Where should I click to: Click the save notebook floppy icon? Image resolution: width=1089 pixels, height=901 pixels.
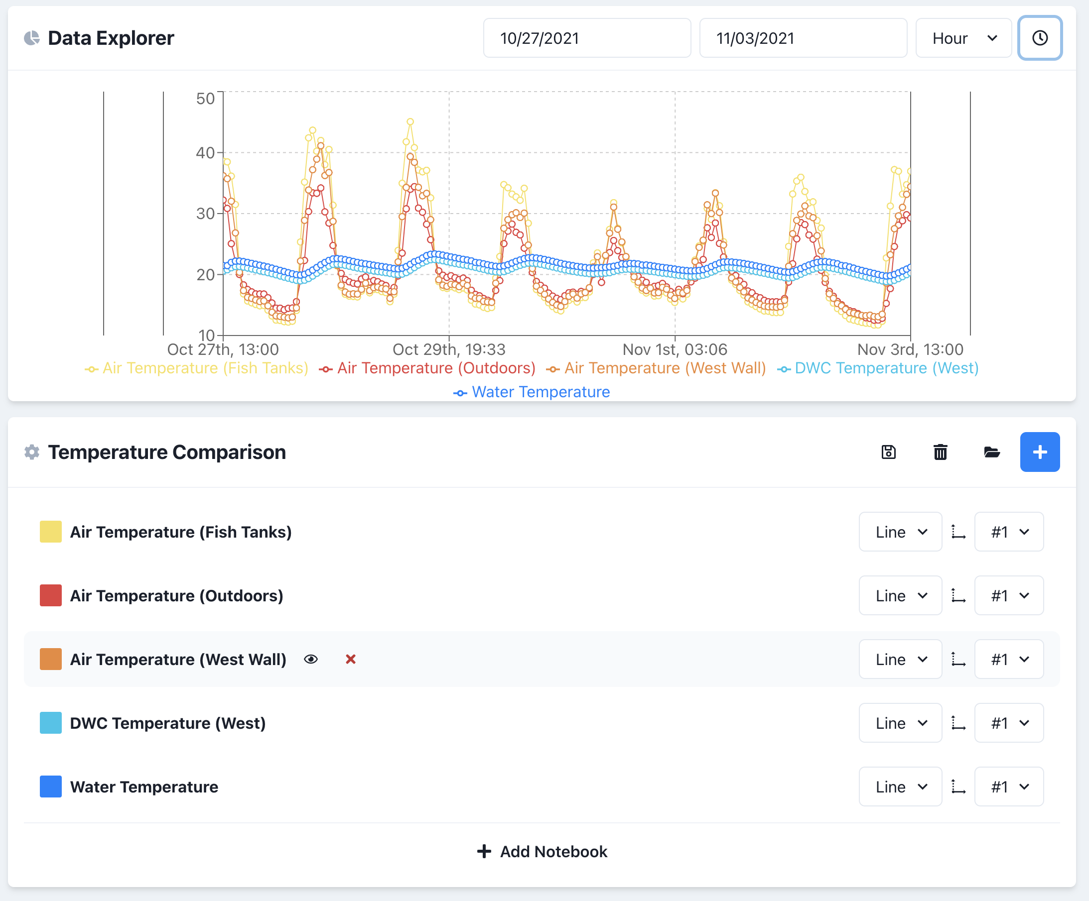(888, 452)
